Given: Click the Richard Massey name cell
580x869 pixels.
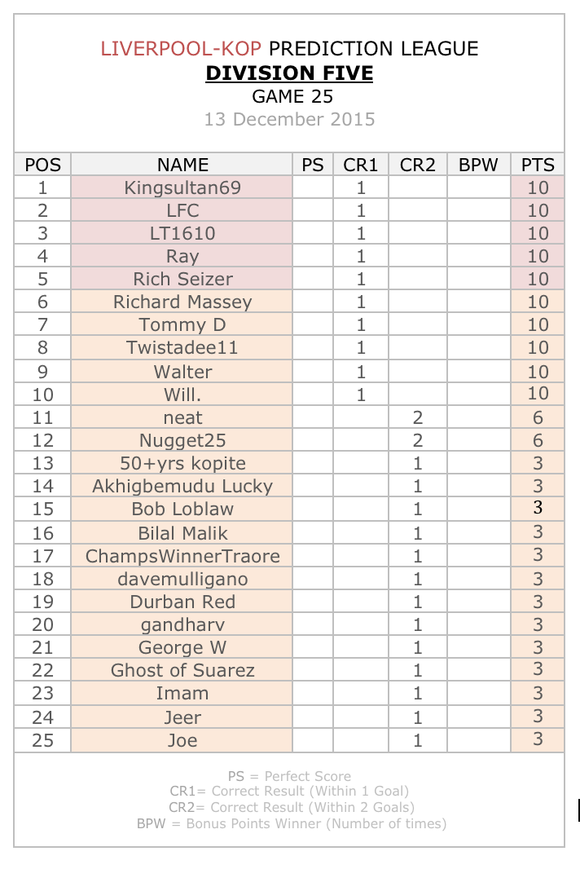Looking at the screenshot, I should [182, 302].
